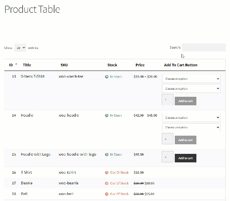
Task: Add Hoodie with Logo to cart
Action: [185, 158]
